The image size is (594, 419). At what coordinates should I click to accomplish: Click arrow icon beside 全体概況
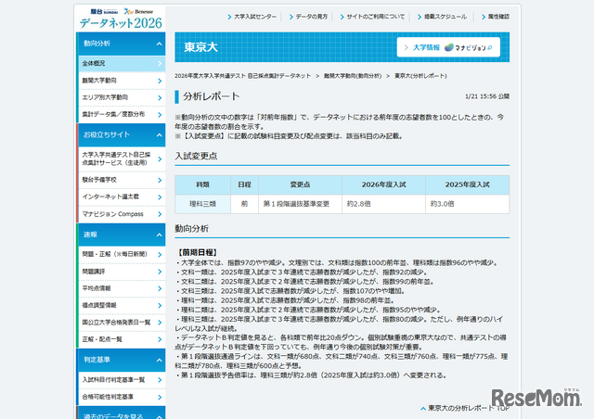(160, 64)
